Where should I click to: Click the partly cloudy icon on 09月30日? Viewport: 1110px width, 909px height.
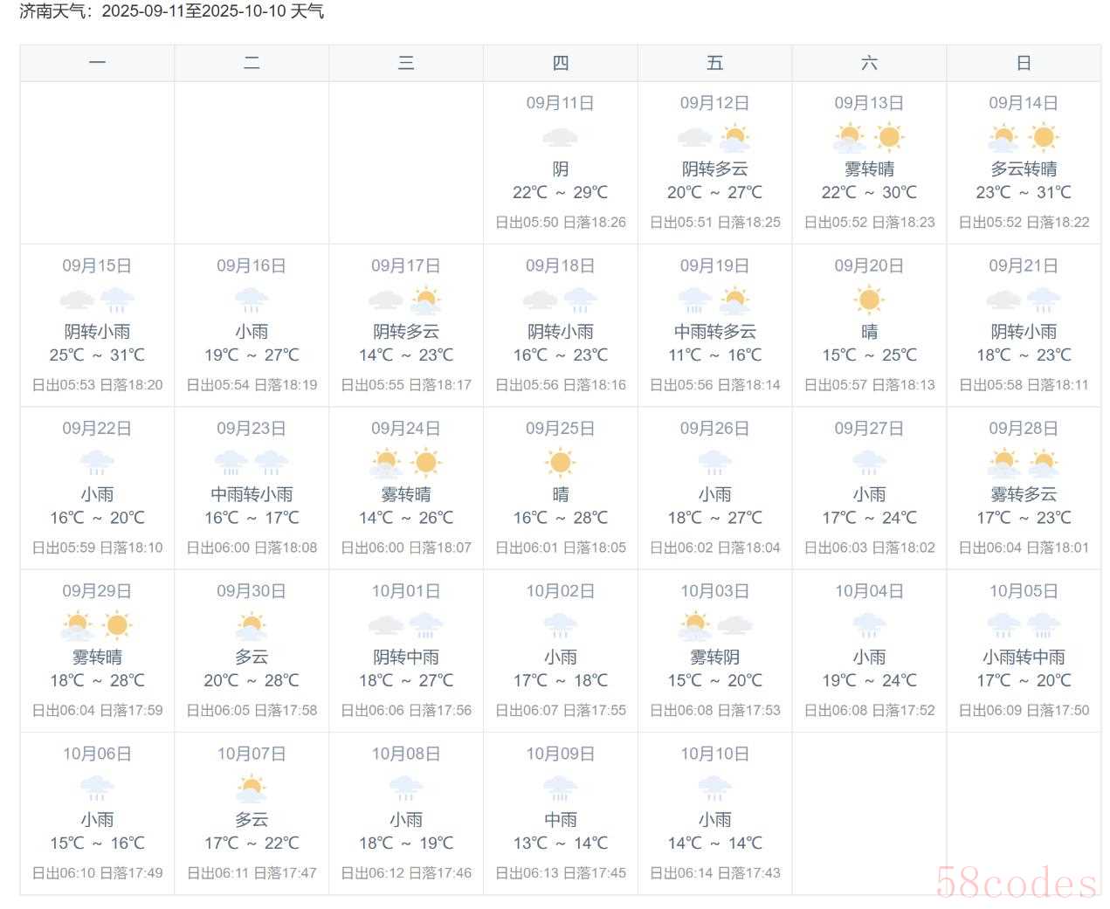[252, 625]
